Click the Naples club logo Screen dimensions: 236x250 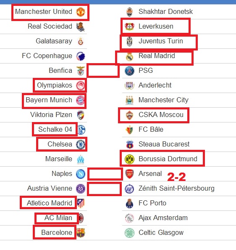coord(81,174)
